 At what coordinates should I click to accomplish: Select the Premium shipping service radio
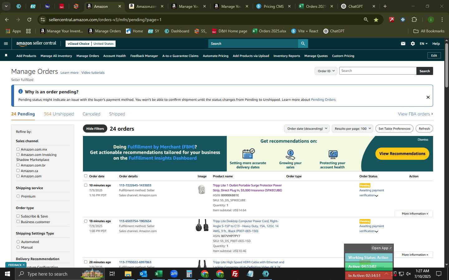(18, 196)
